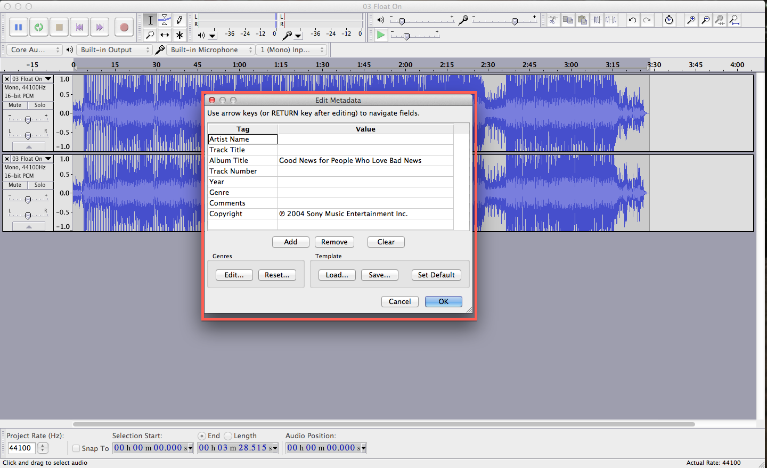767x468 pixels.
Task: Open the output meter dropdown arrow
Action: click(213, 36)
